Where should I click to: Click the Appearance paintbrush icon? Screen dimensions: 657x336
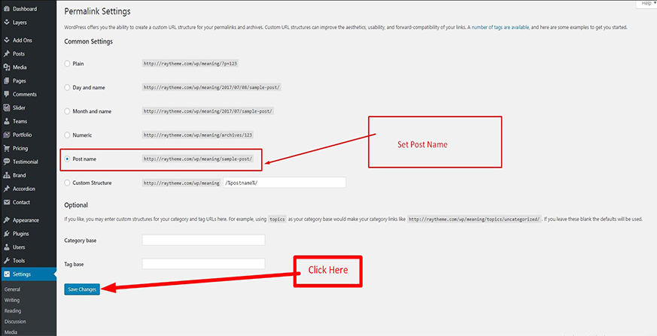coord(6,220)
